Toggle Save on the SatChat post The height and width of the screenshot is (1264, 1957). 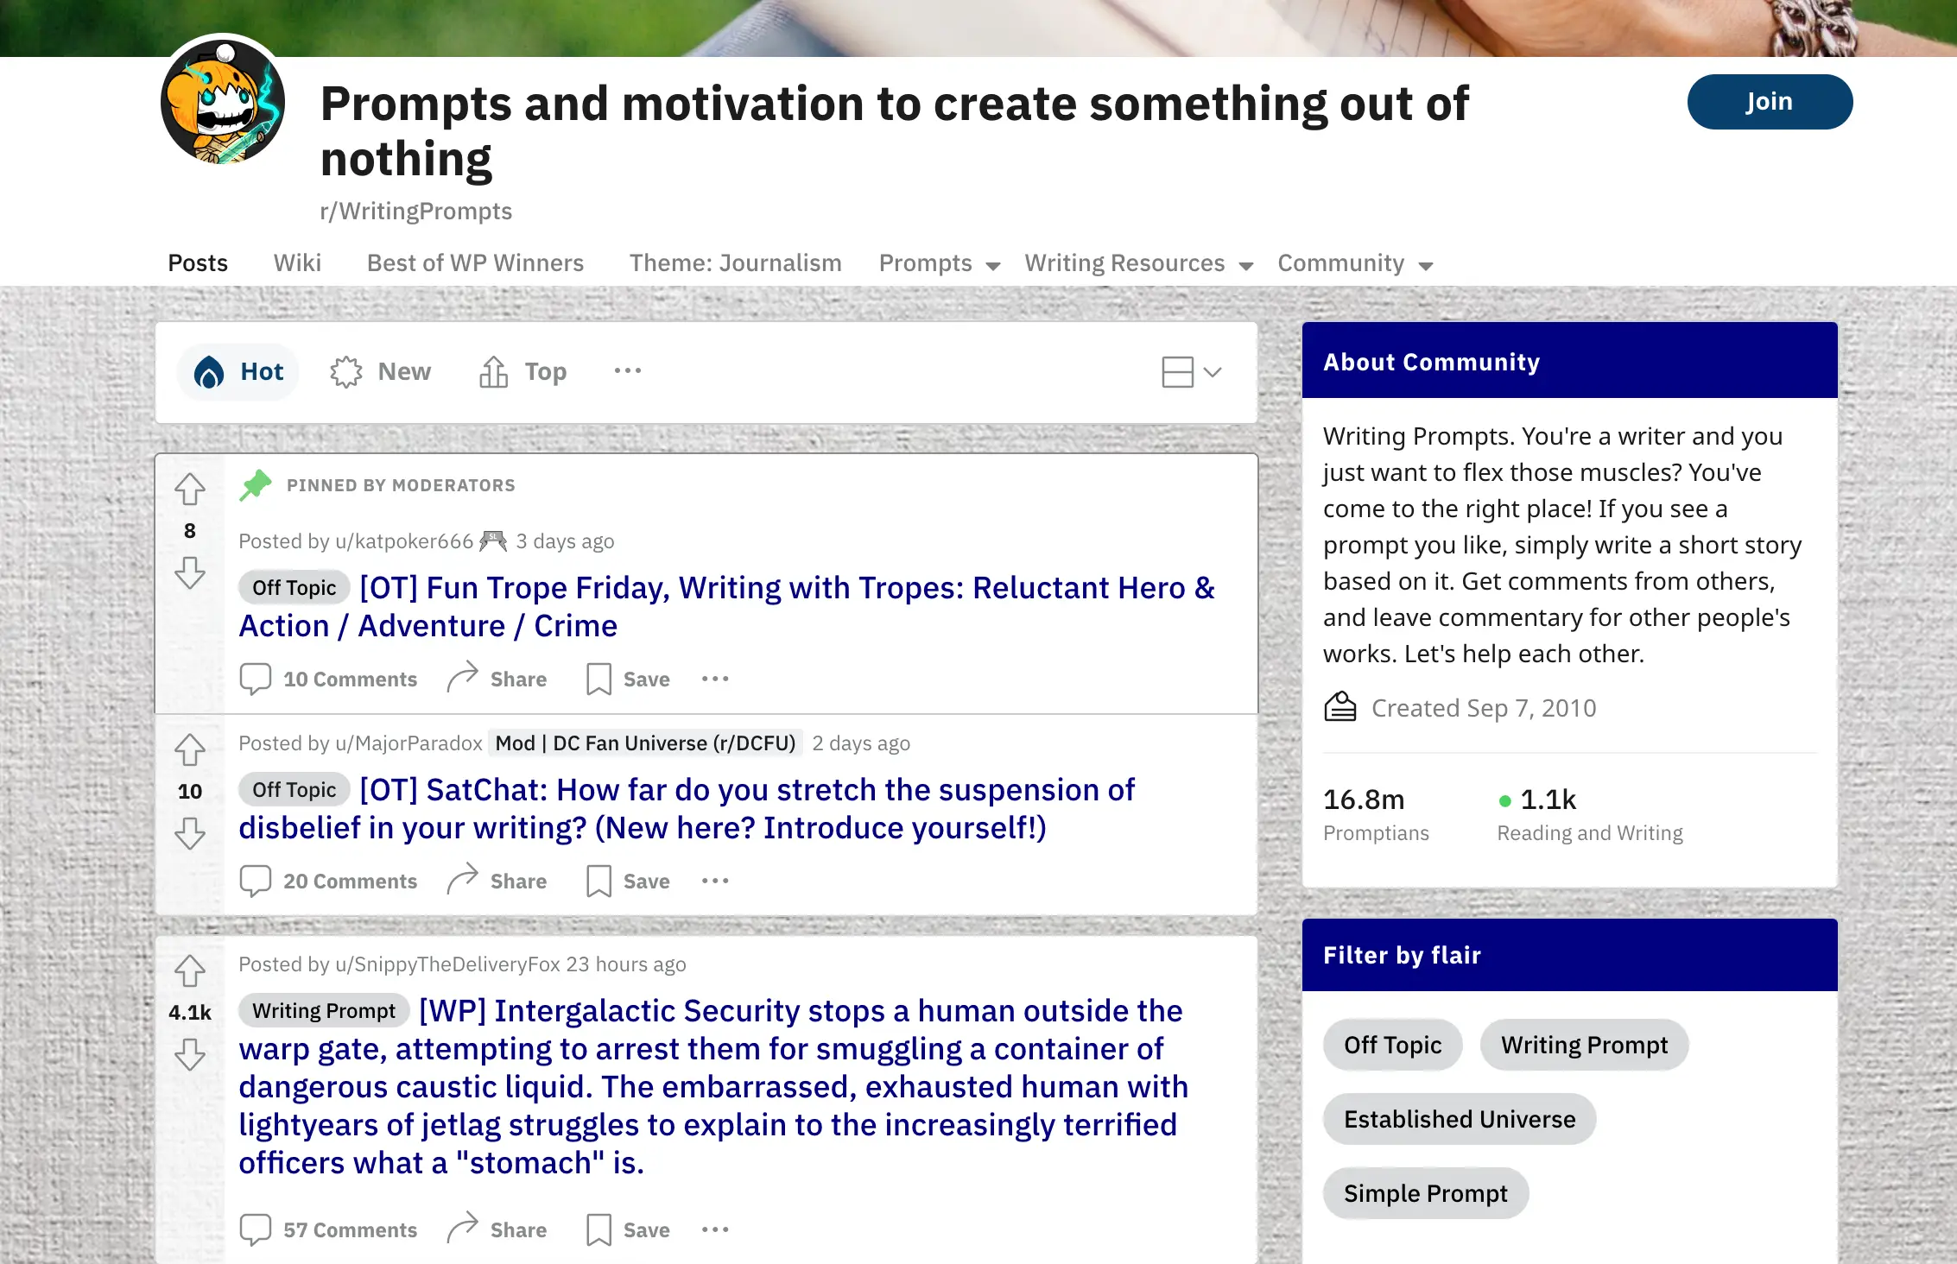[x=628, y=881]
